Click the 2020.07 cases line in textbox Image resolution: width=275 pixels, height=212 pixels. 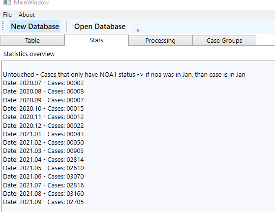pyautogui.click(x=43, y=83)
